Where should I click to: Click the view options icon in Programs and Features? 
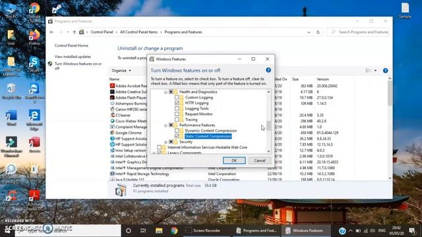pos(368,70)
